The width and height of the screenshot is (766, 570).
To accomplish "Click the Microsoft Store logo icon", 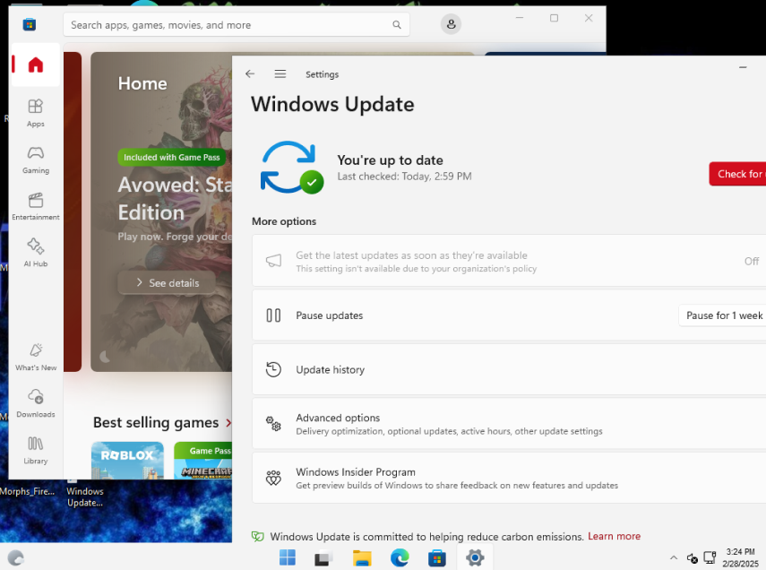I will point(30,24).
